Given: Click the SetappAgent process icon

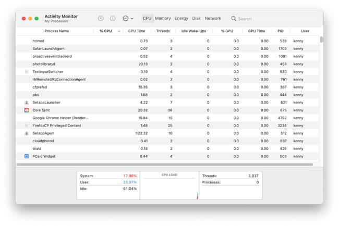Looking at the screenshot, I should 27,133.
